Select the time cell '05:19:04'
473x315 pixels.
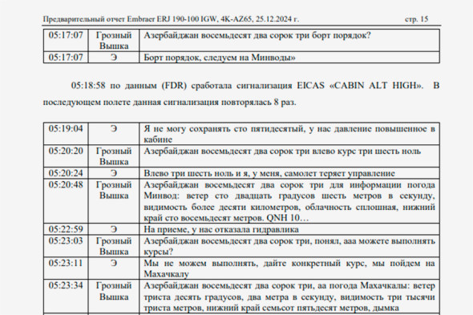pos(66,133)
